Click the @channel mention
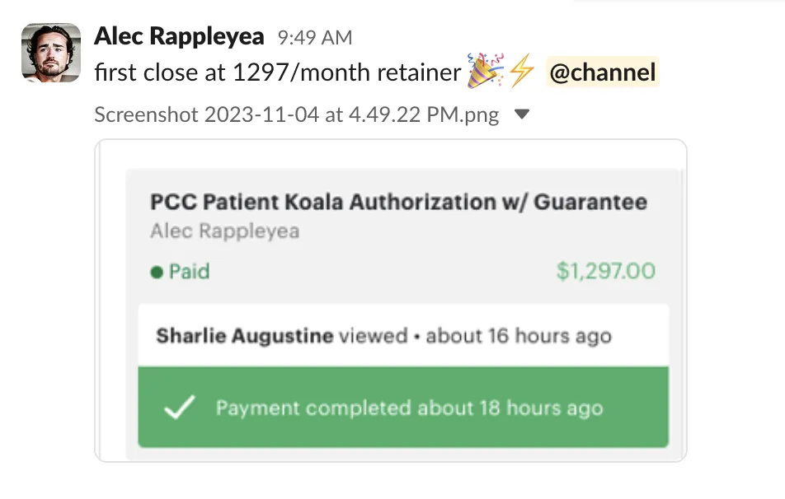This screenshot has width=785, height=499. [x=602, y=72]
